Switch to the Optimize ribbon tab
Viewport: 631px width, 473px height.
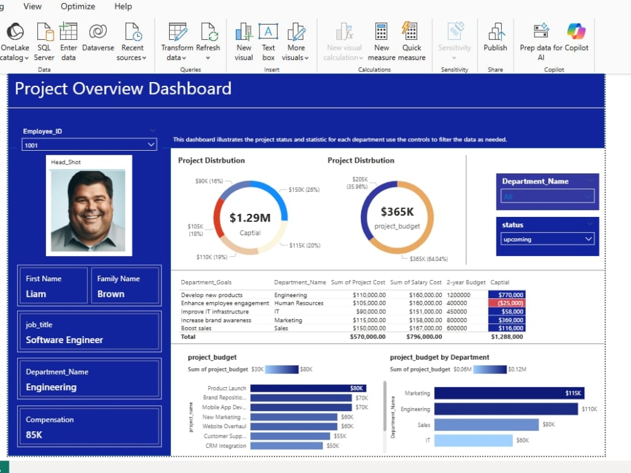coord(78,6)
